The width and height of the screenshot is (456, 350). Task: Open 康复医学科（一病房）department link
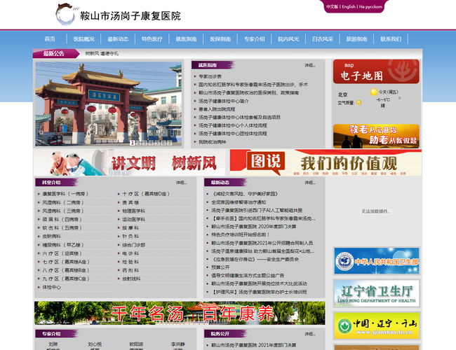65,193
